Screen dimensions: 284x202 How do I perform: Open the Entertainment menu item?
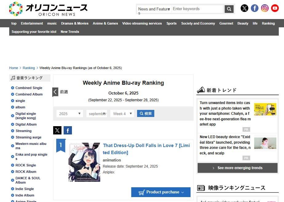[x=32, y=23]
